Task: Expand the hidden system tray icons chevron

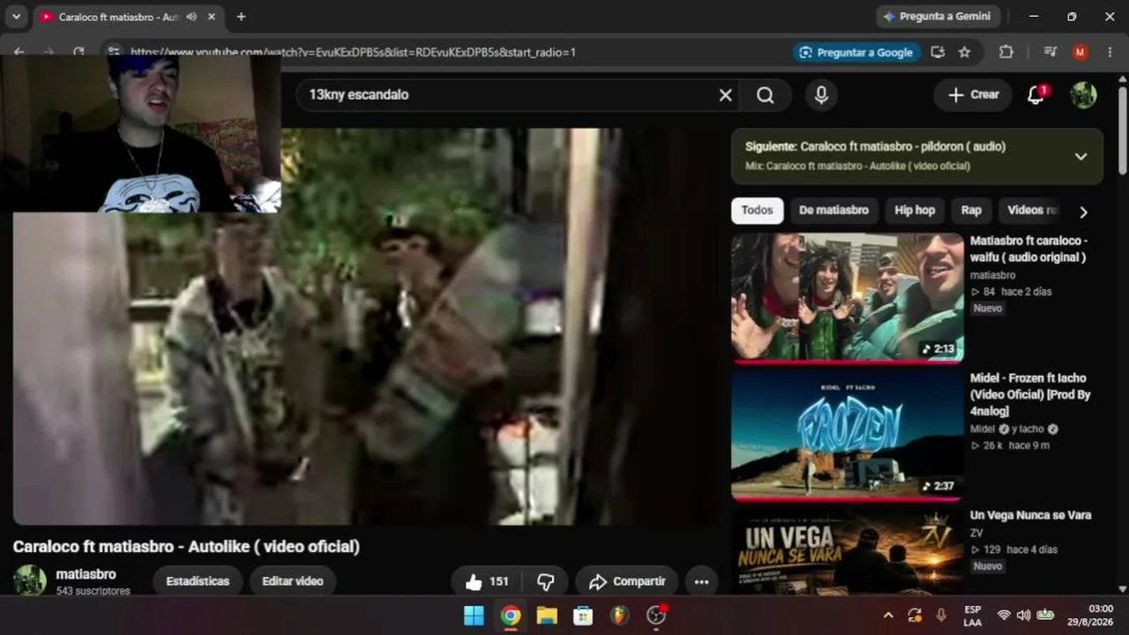Action: click(x=888, y=616)
